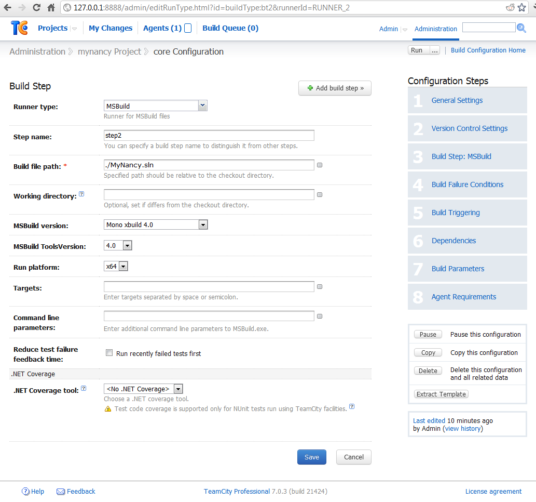Click the Reddit extension icon in address bar
The image size is (536, 502).
(510, 7)
